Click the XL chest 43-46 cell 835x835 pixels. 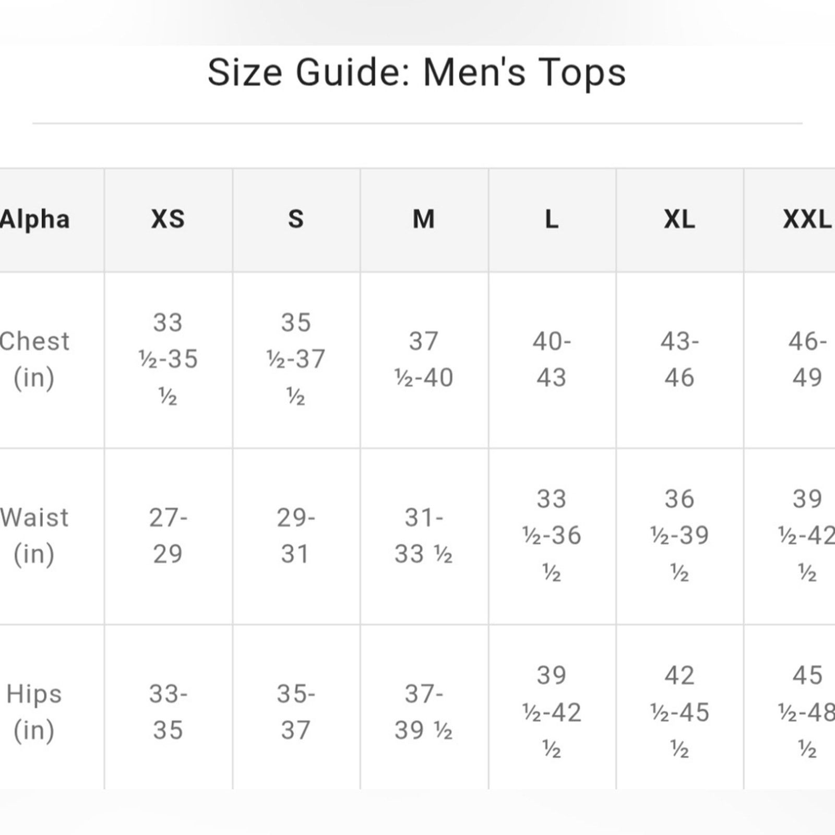pyautogui.click(x=679, y=360)
